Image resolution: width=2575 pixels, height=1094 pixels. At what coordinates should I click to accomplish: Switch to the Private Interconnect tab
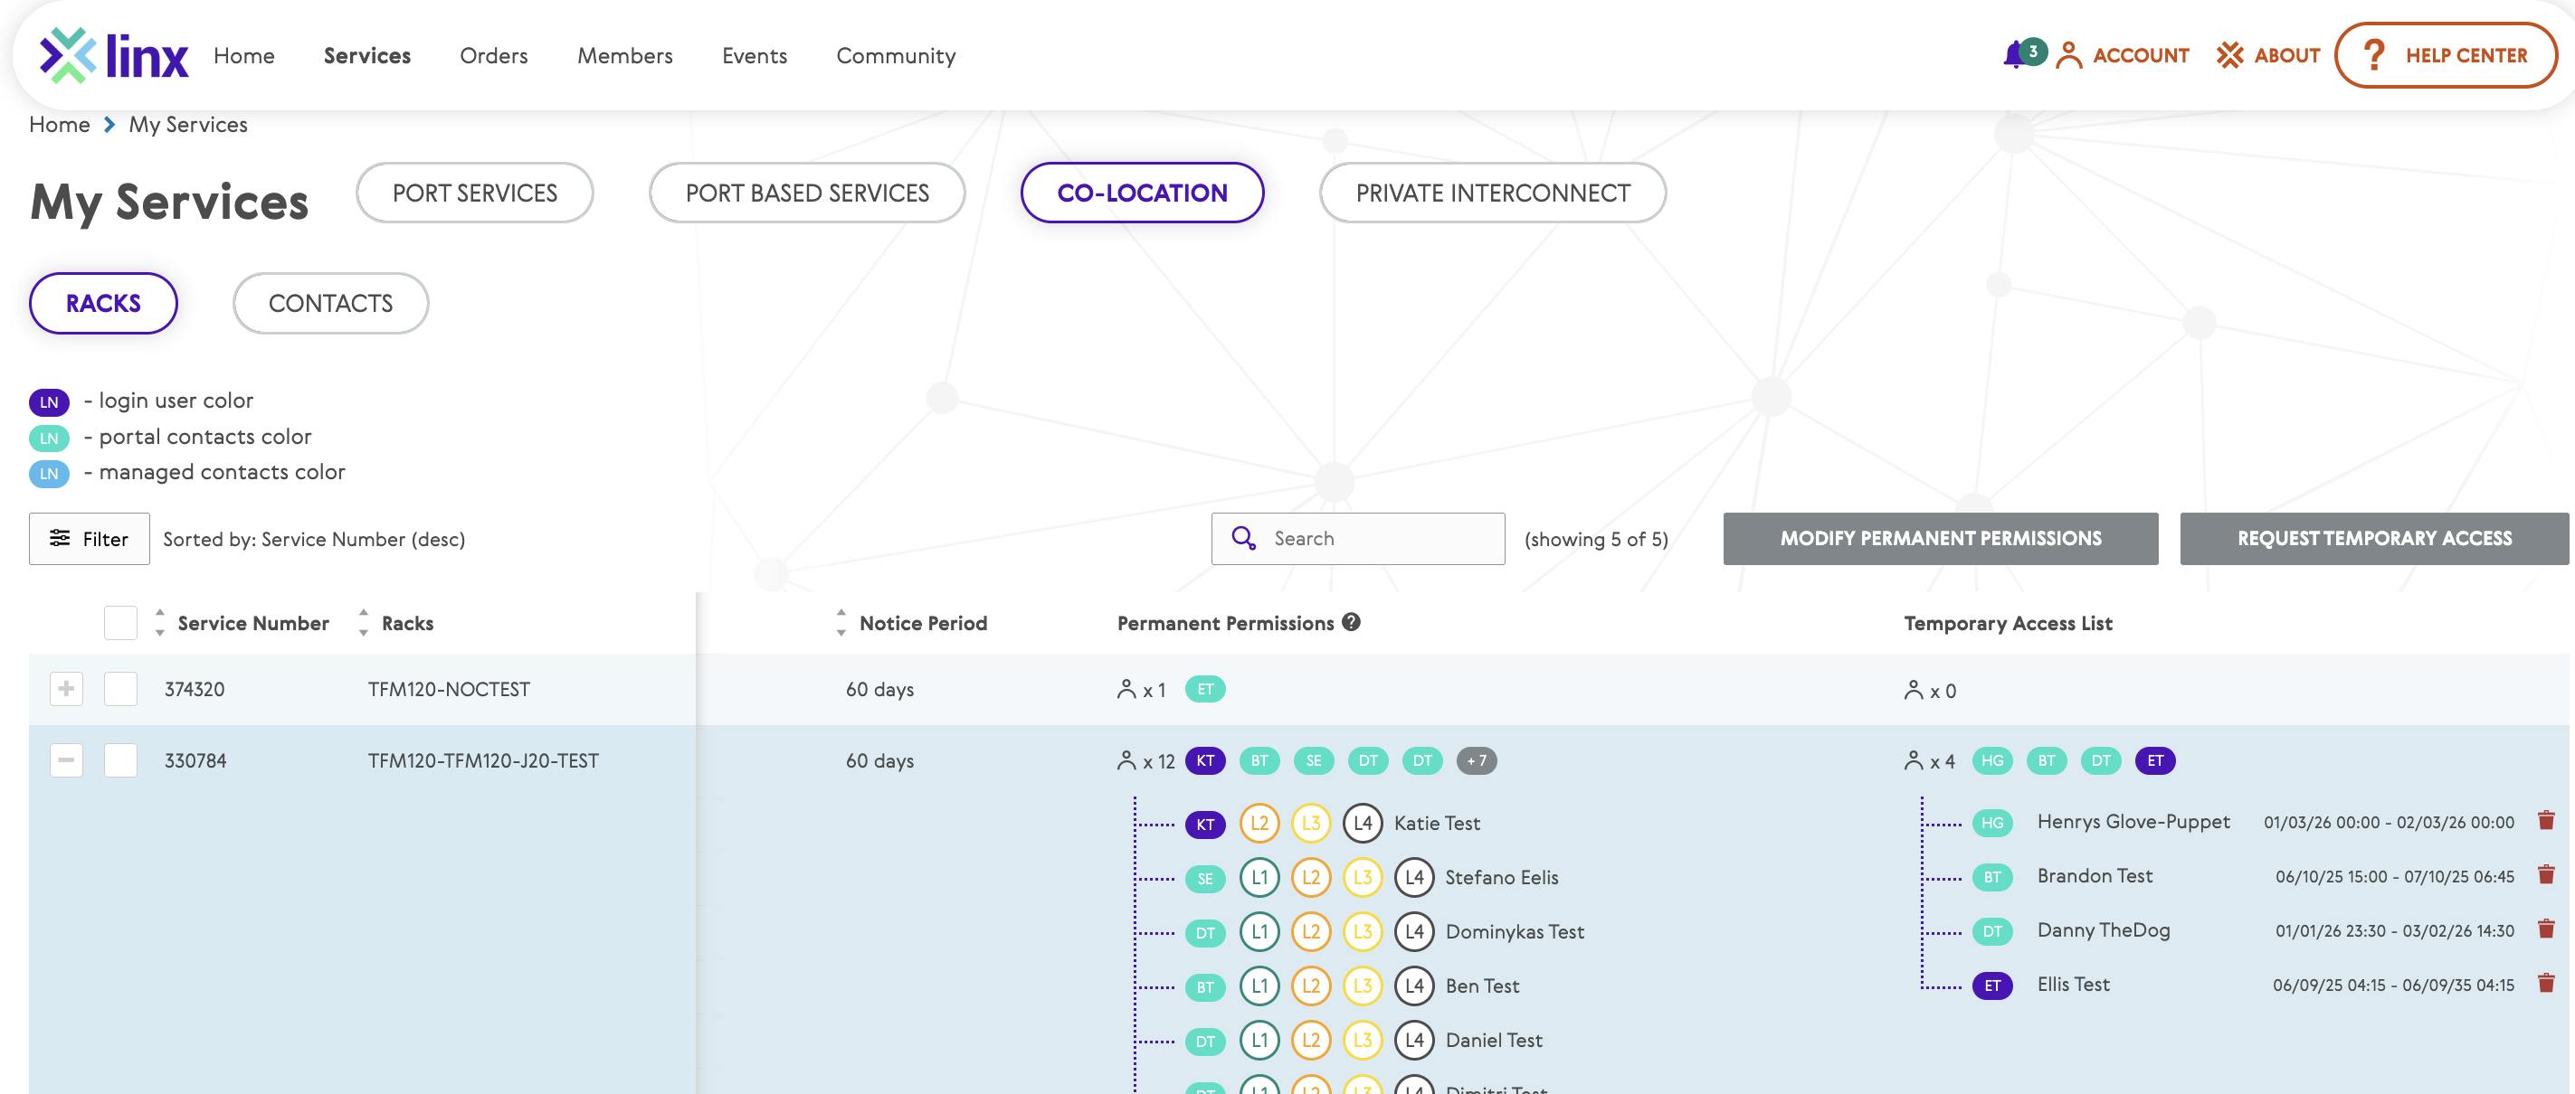(1491, 193)
